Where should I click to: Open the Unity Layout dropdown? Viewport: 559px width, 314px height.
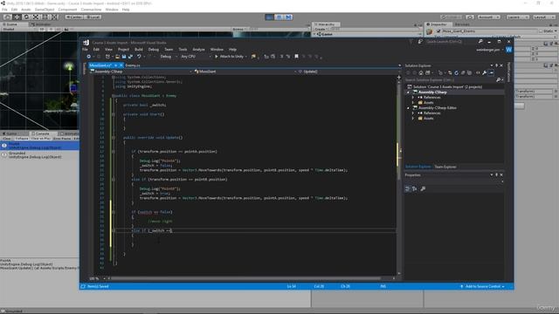[x=543, y=17]
